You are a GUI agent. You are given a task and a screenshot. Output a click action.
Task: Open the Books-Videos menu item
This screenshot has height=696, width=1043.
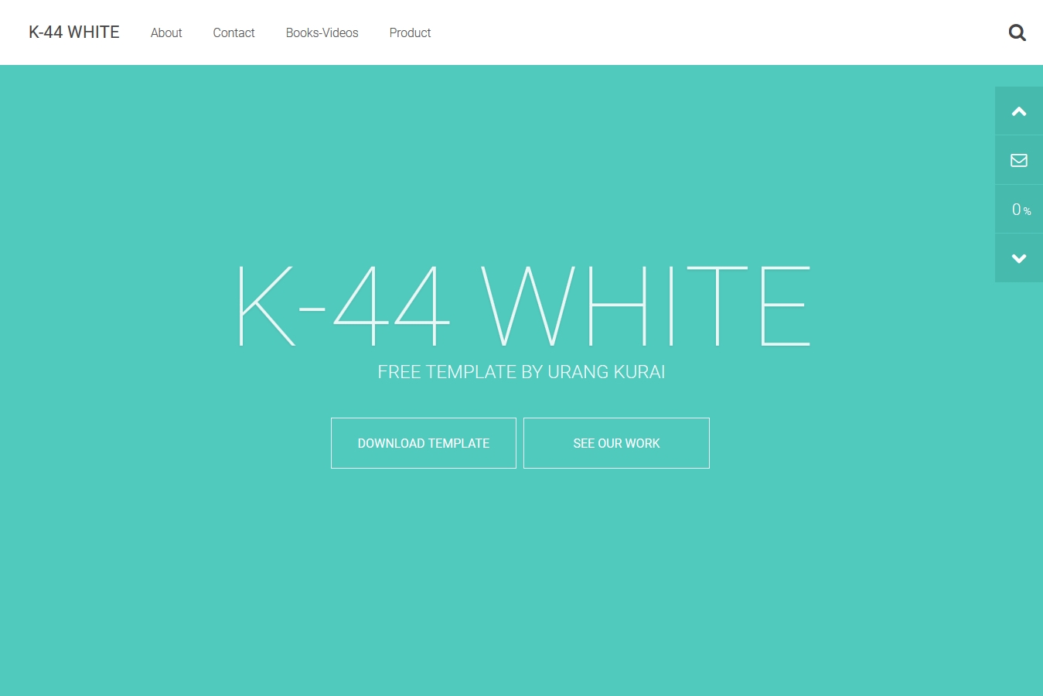[322, 32]
